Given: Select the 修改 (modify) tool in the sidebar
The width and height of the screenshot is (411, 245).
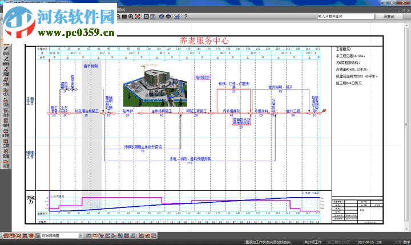Looking at the screenshot, I should [x=6, y=50].
